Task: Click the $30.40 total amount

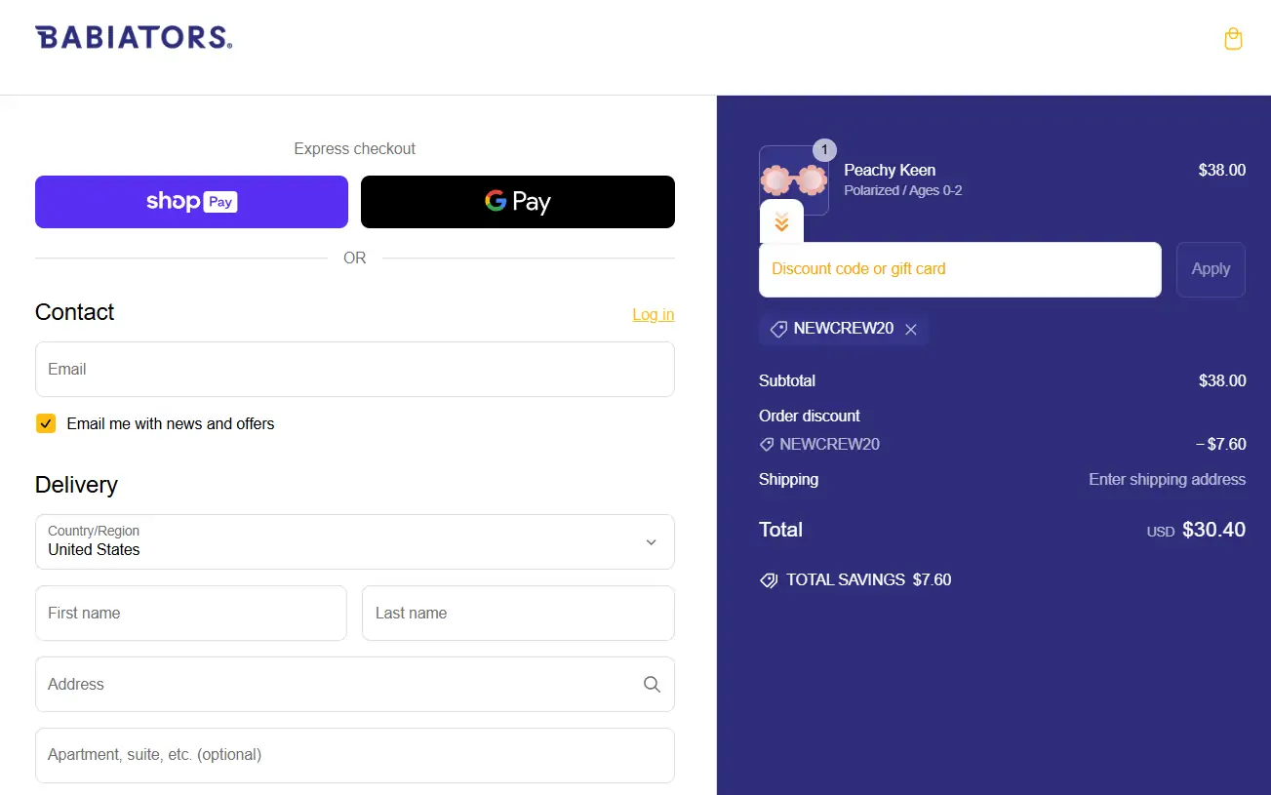Action: [1213, 530]
